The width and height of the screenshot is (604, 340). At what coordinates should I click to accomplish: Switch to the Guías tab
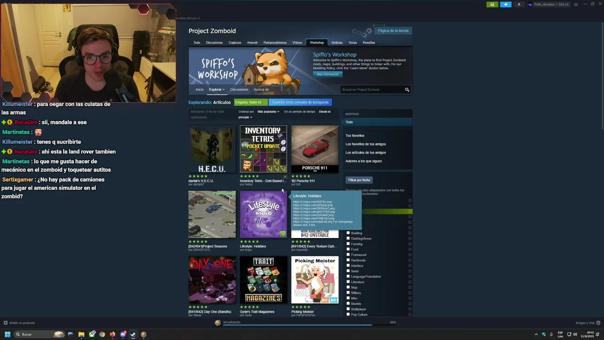(353, 42)
